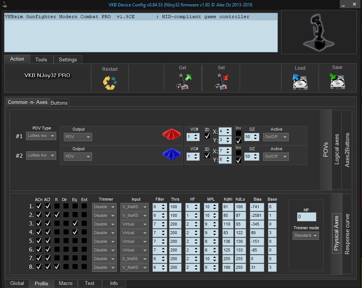Select the Axes2Buttons vertical tab

347,149
